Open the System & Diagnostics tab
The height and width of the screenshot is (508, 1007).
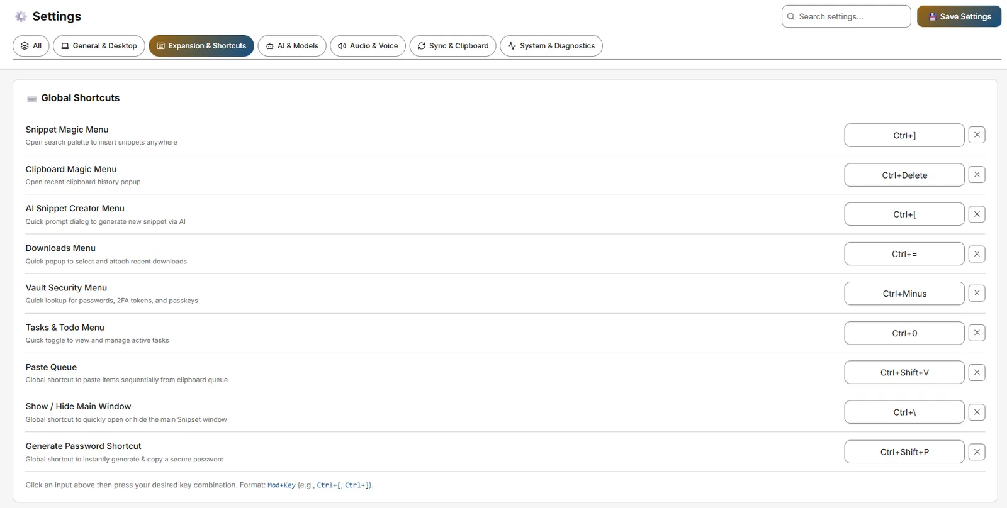point(551,46)
